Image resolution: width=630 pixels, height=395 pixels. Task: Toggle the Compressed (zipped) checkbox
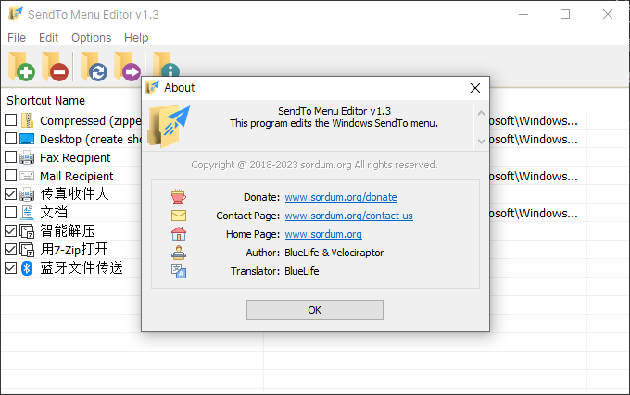pos(11,120)
